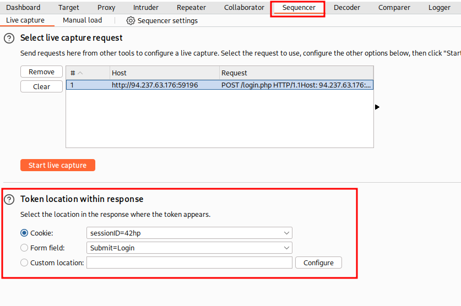Click the sort arrow in # column header

tap(80, 73)
